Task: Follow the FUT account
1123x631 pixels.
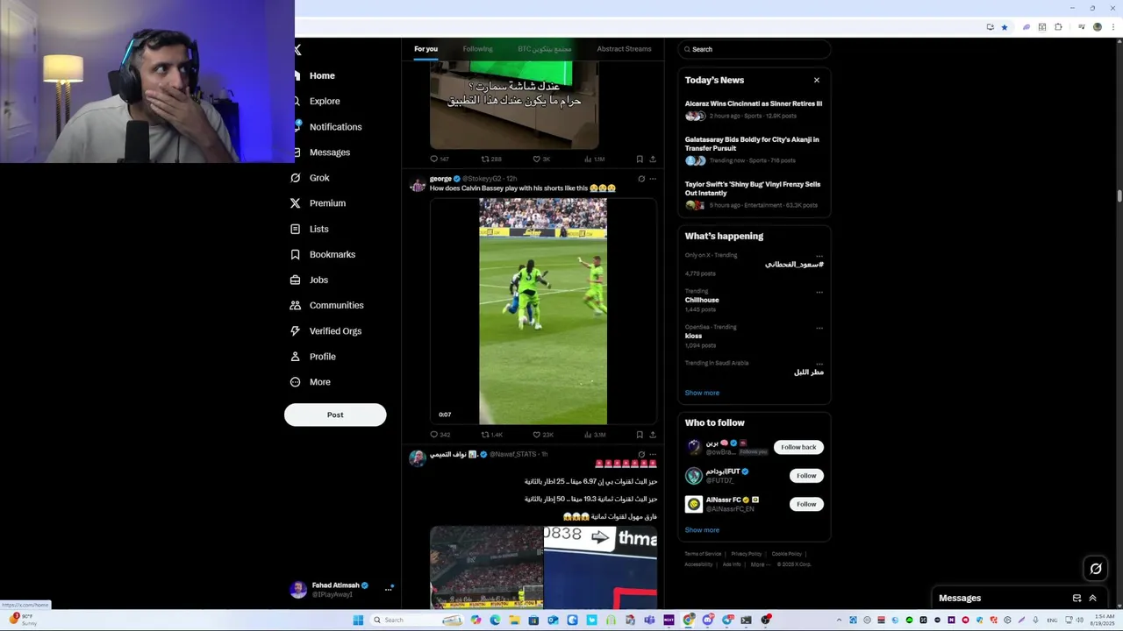Action: [x=806, y=476]
